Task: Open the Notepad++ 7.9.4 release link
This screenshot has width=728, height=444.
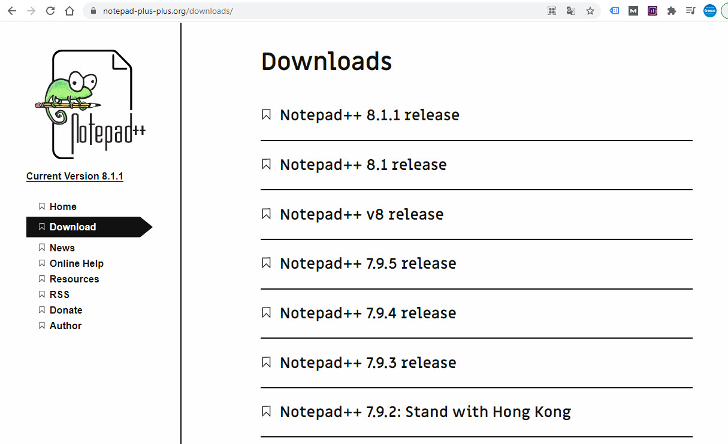Action: (x=368, y=313)
